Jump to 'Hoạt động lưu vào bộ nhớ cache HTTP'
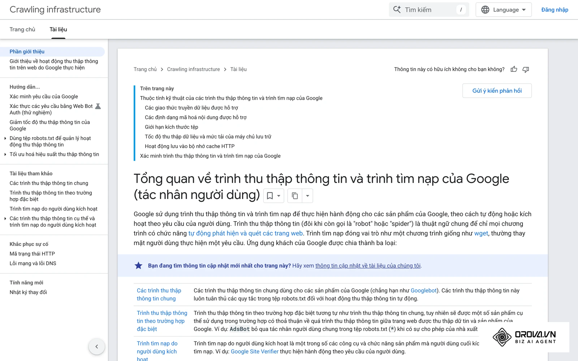This screenshot has width=578, height=361. 190,146
